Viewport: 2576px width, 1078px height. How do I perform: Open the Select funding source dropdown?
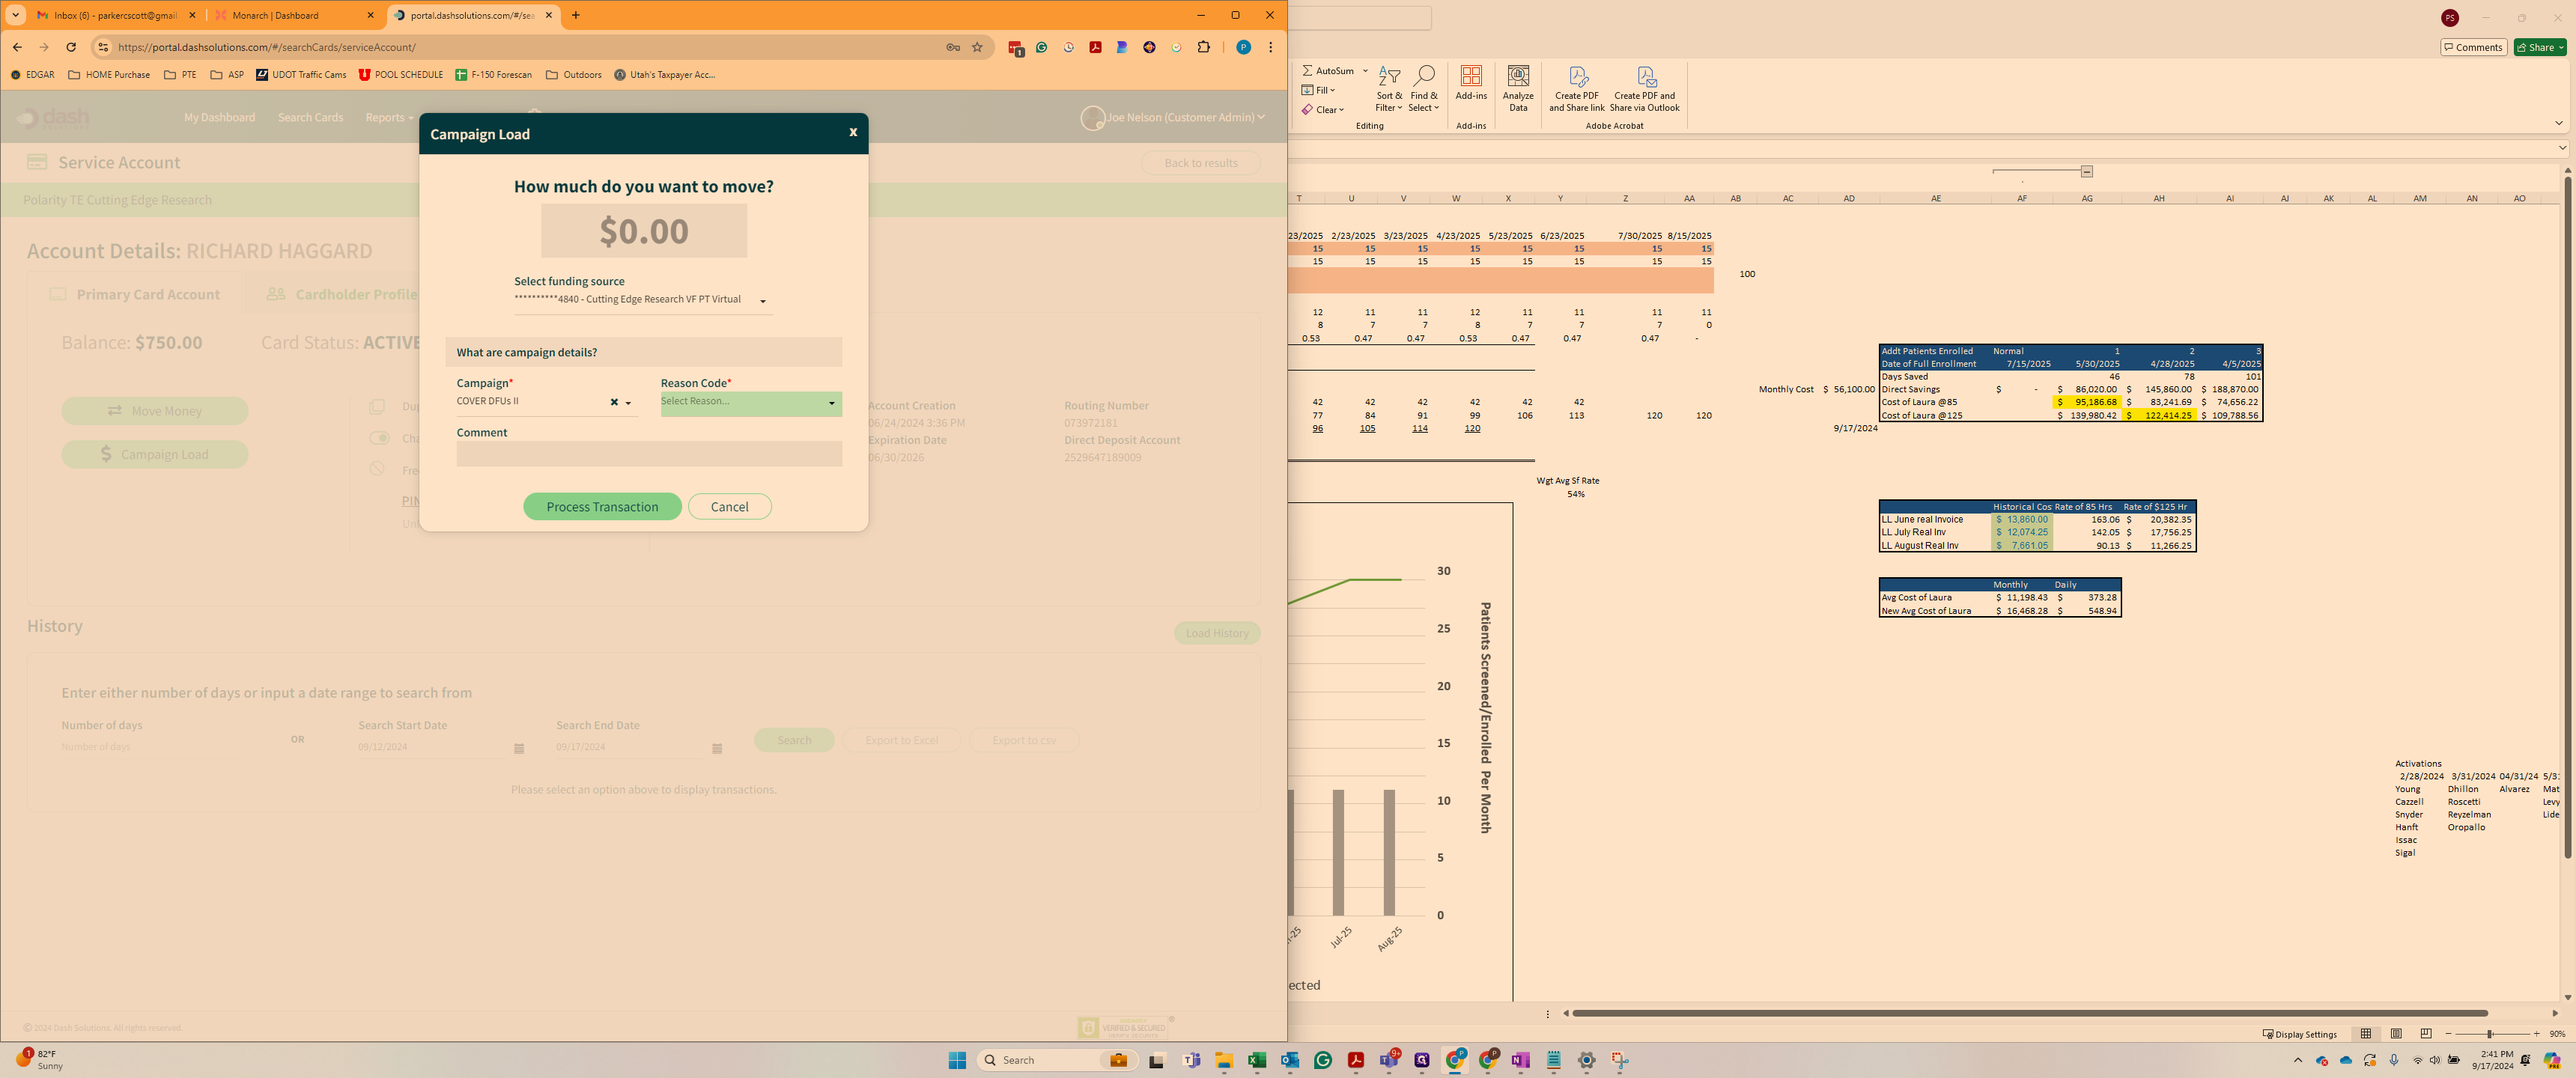pyautogui.click(x=643, y=300)
